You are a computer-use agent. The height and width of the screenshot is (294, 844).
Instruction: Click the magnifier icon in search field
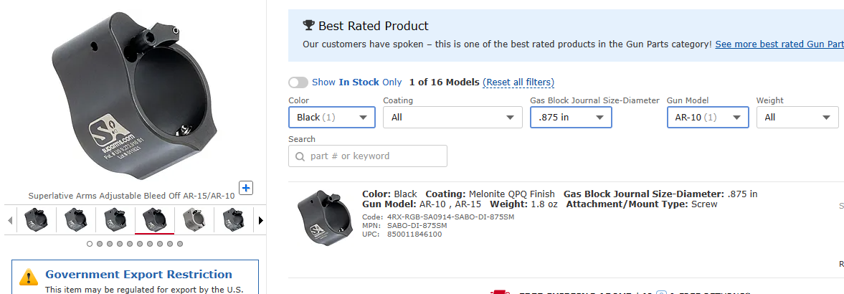(300, 156)
